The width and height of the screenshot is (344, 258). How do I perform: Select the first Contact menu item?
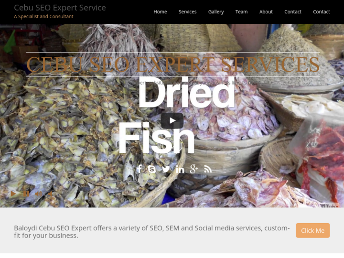pos(293,12)
